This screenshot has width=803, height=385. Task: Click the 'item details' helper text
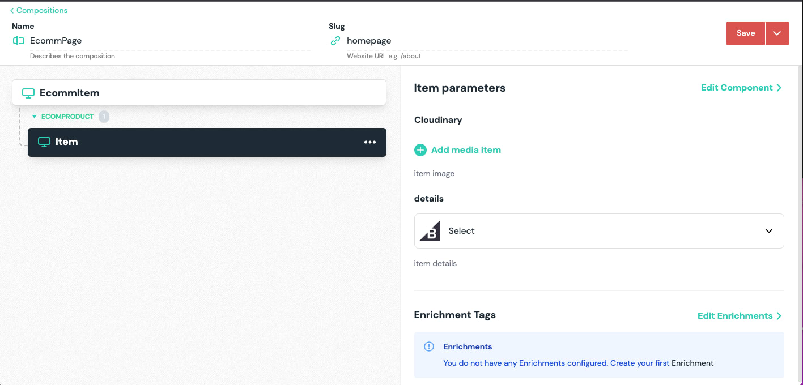(435, 263)
